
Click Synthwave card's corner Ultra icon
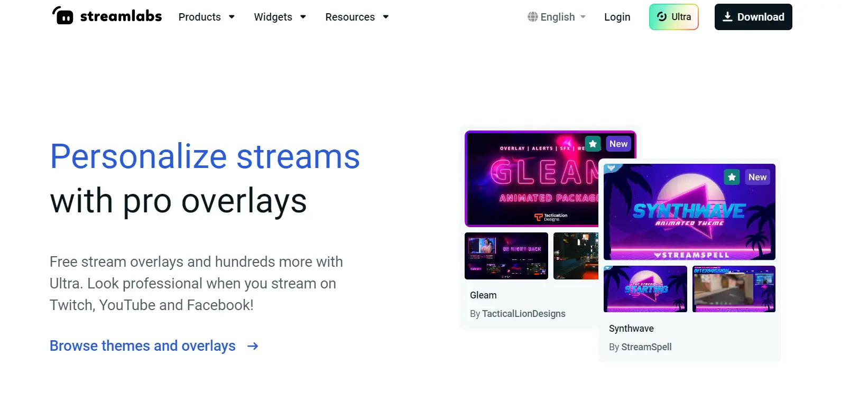point(611,168)
